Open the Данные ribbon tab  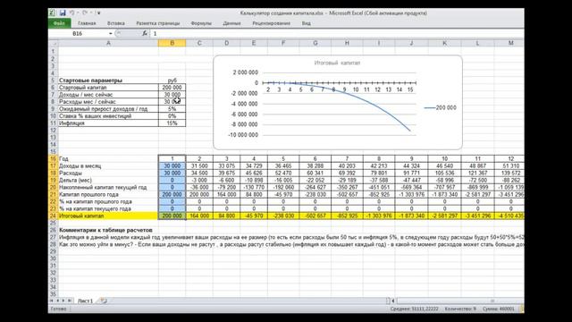[x=231, y=23]
